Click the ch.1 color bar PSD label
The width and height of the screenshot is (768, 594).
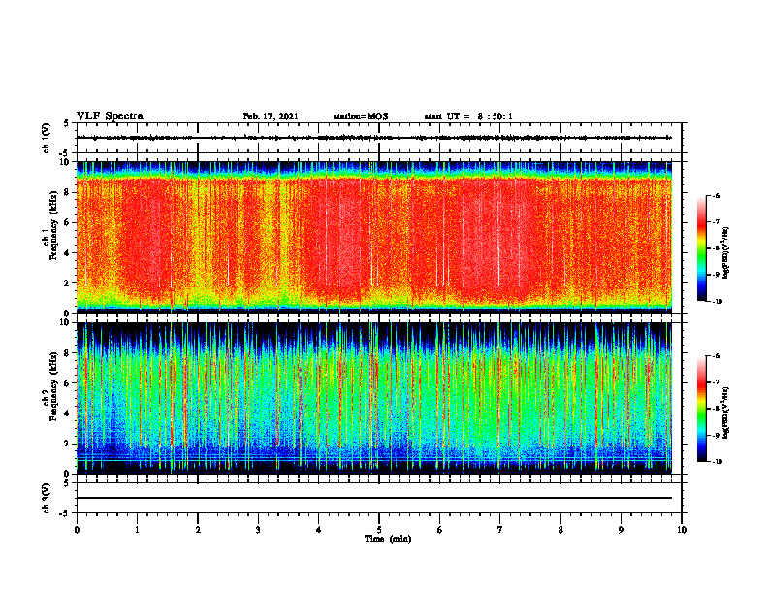725,252
